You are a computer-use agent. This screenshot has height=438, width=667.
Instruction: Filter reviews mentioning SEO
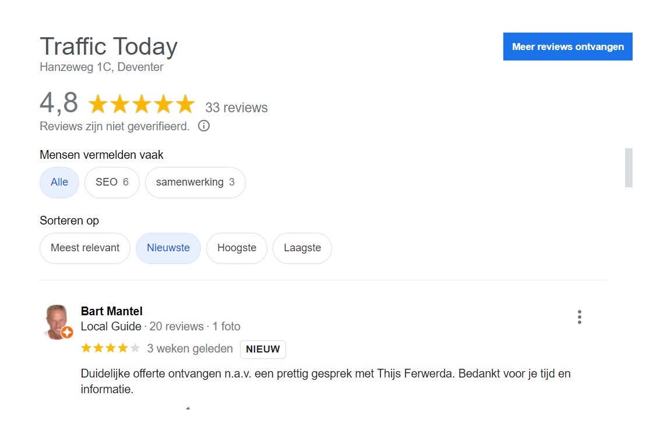112,182
